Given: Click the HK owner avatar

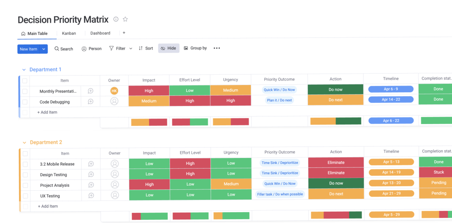Looking at the screenshot, I should [114, 91].
